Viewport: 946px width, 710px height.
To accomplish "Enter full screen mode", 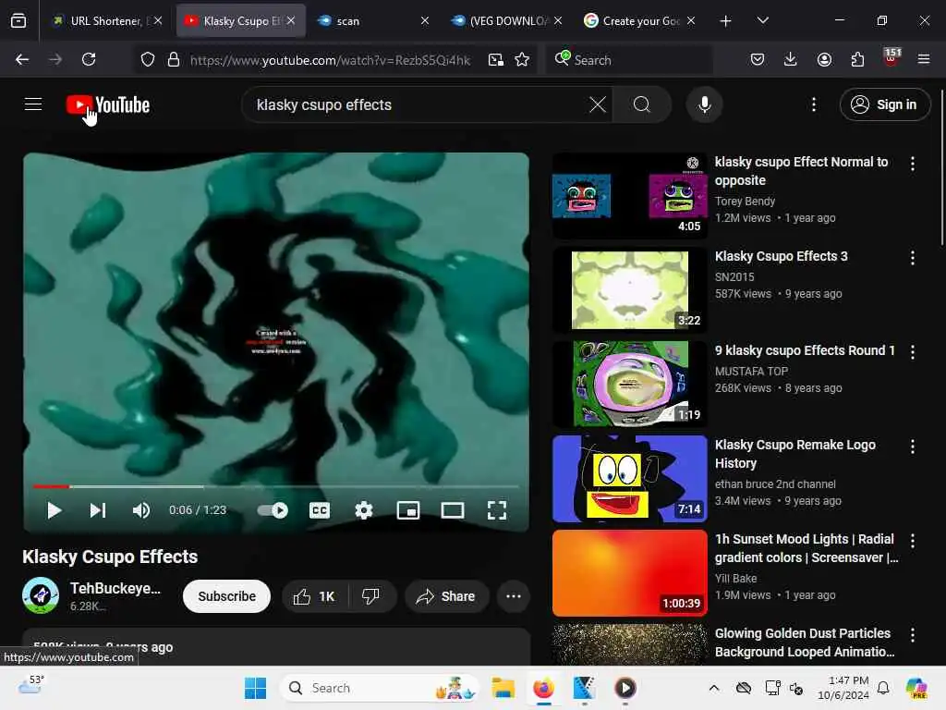I will point(496,510).
